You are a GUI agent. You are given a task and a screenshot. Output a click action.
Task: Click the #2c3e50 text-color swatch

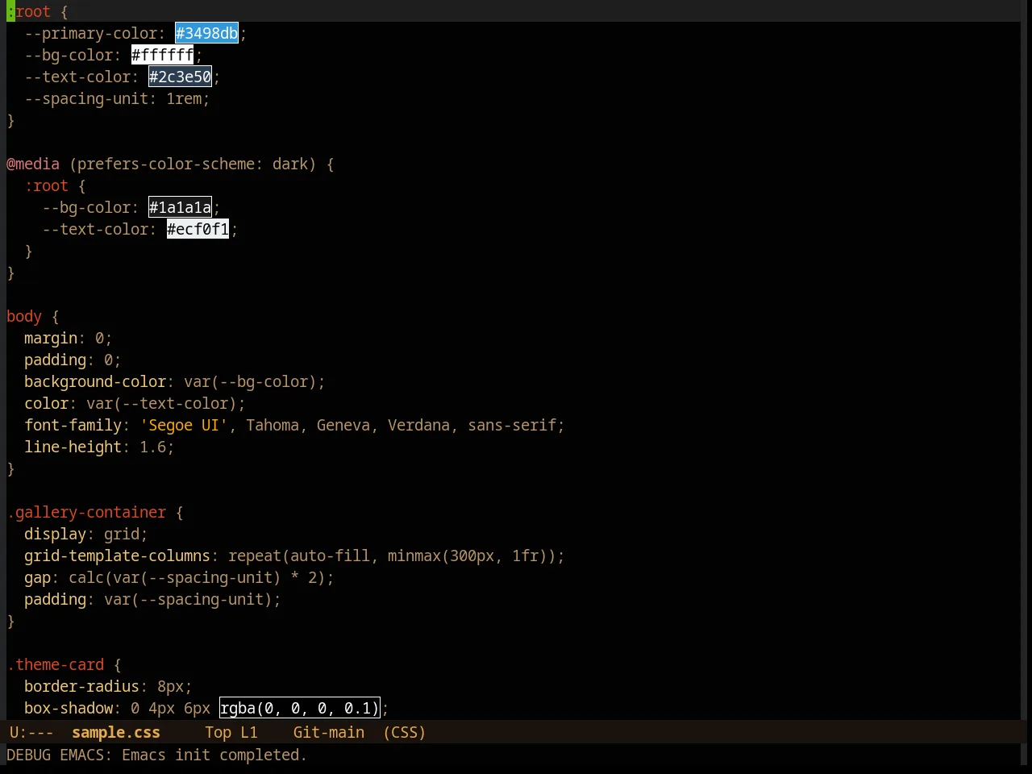click(181, 77)
